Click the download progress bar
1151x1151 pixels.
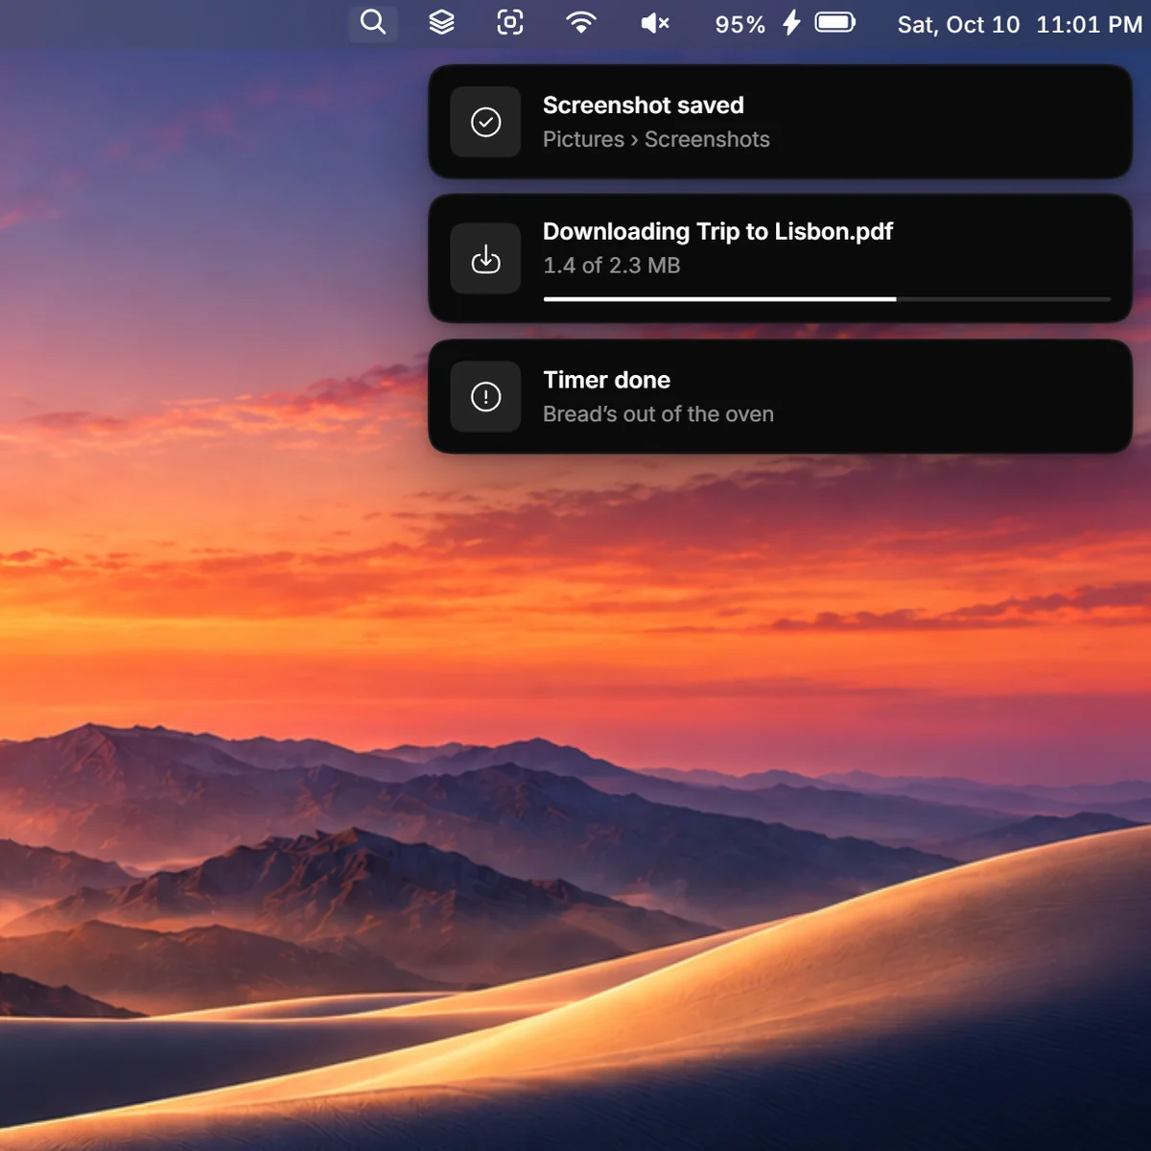pos(827,299)
